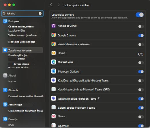Click the News app icon

tap(53, 116)
